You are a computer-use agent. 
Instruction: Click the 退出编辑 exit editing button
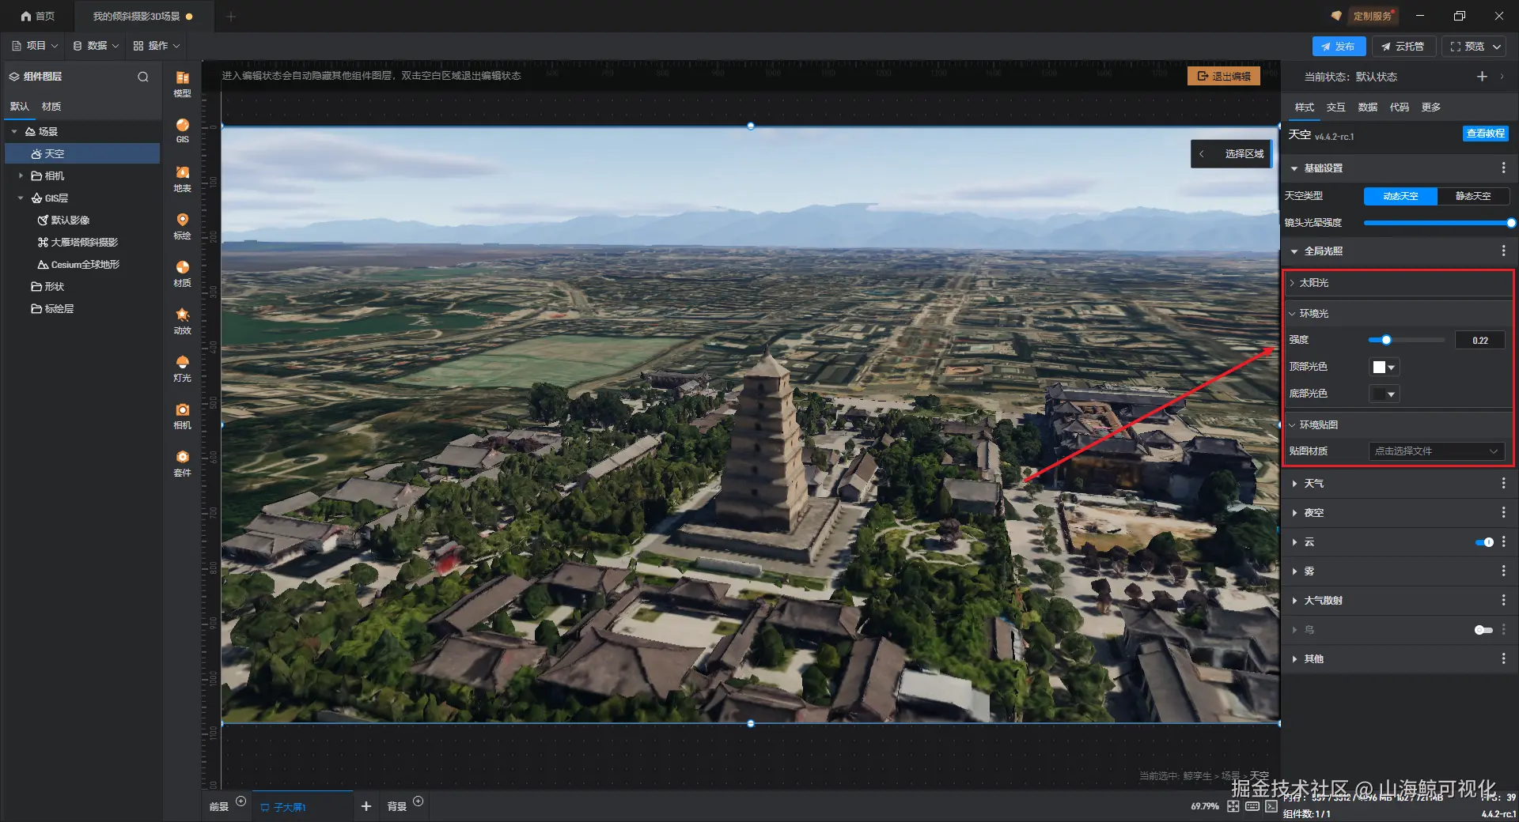(1224, 76)
